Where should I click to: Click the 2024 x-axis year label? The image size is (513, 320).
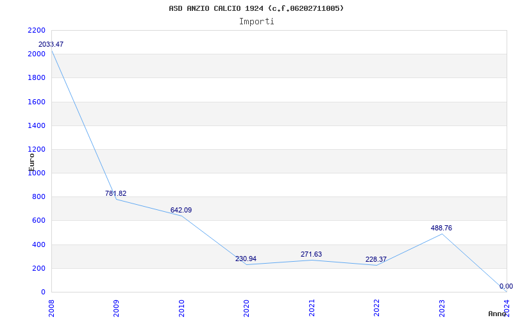coord(507,308)
